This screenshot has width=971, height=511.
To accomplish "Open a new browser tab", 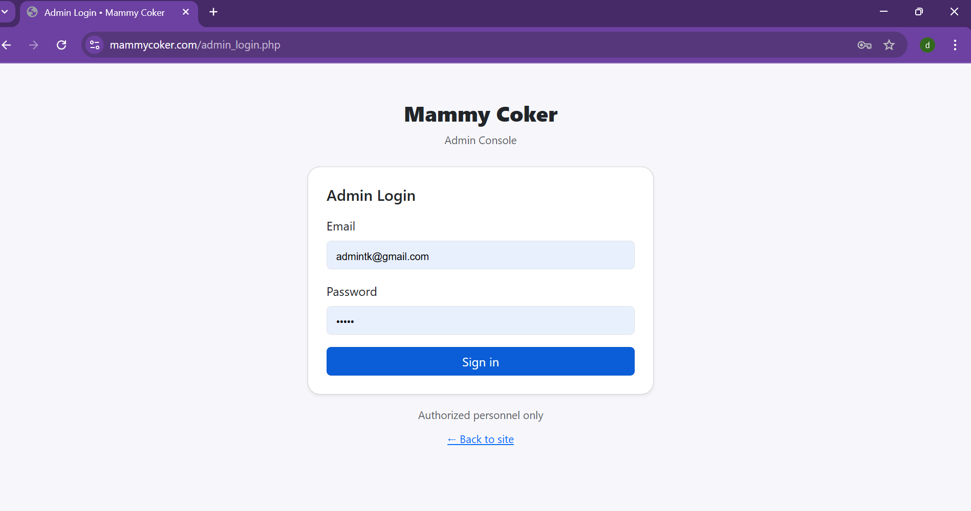I will pos(213,12).
